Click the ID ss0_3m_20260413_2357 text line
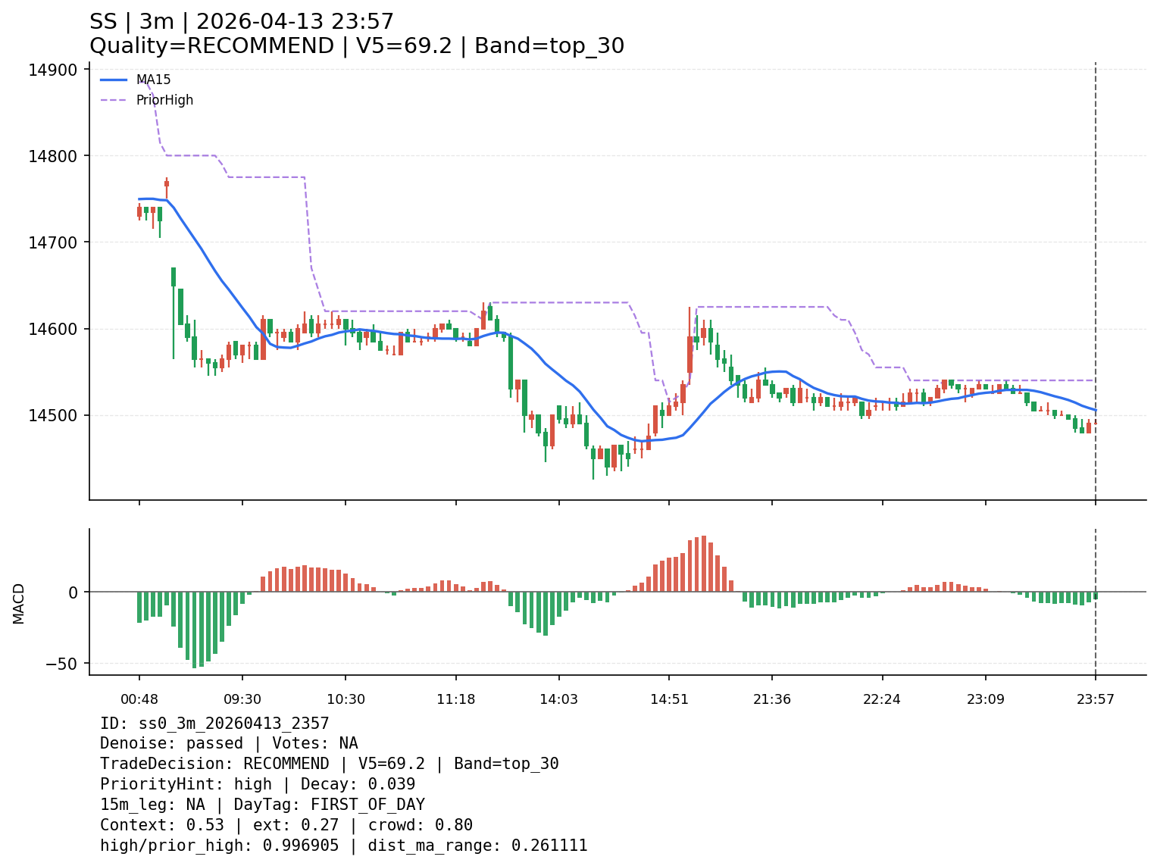Image resolution: width=1157 pixels, height=866 pixels. 214,724
